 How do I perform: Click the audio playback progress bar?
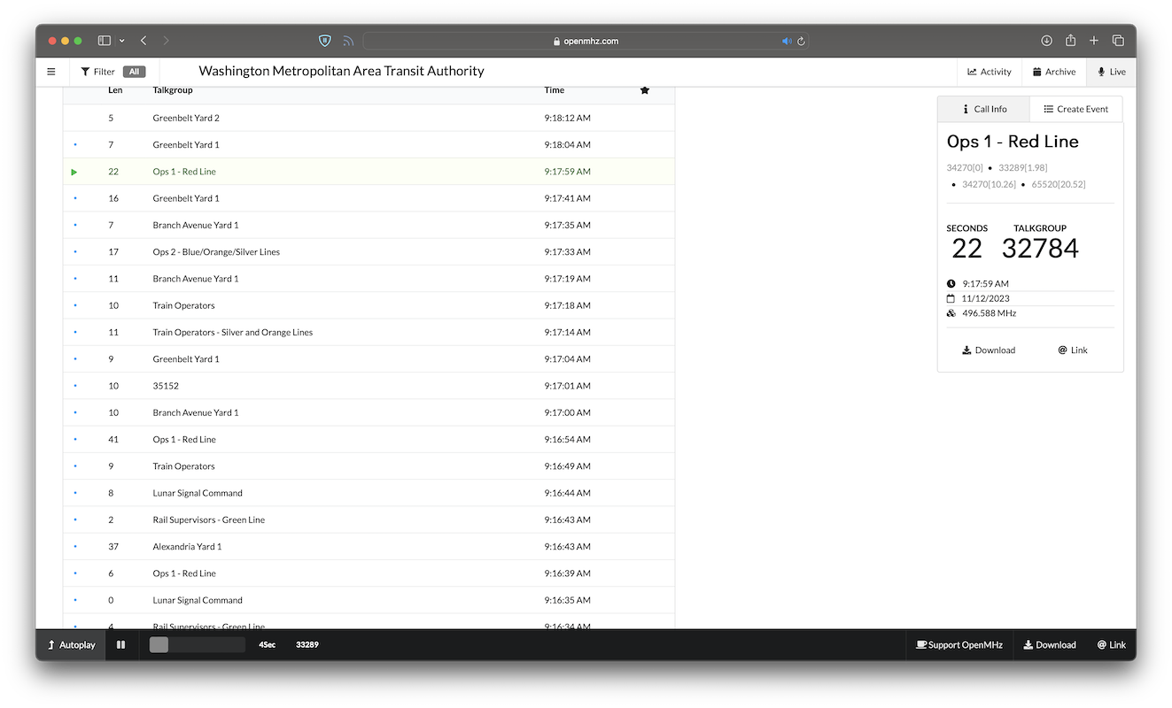[x=197, y=645]
